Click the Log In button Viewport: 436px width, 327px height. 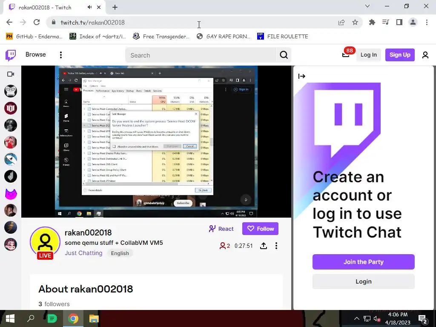point(368,55)
